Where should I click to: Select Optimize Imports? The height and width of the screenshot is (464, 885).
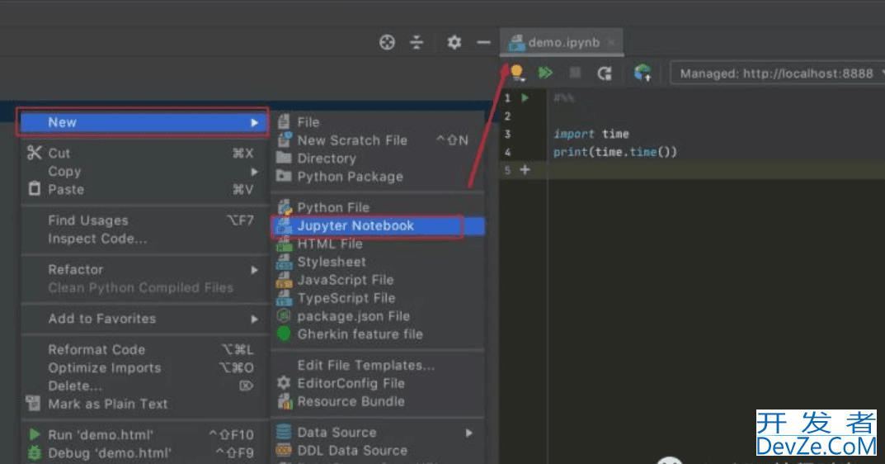coord(143,368)
